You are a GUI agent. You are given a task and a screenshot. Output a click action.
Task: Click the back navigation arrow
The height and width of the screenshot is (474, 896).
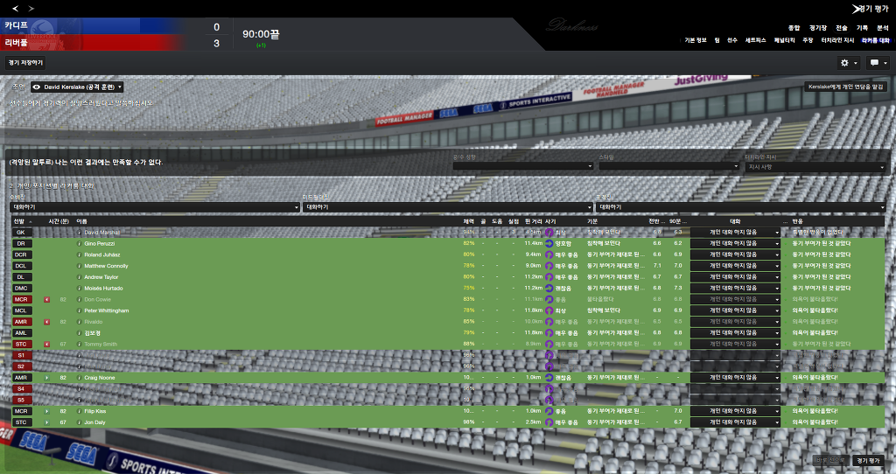pos(15,9)
